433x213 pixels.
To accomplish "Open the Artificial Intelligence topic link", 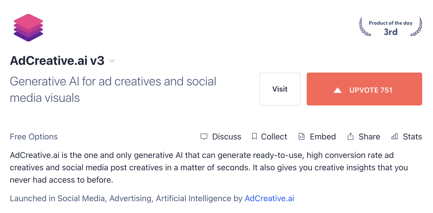I will pyautogui.click(x=193, y=198).
